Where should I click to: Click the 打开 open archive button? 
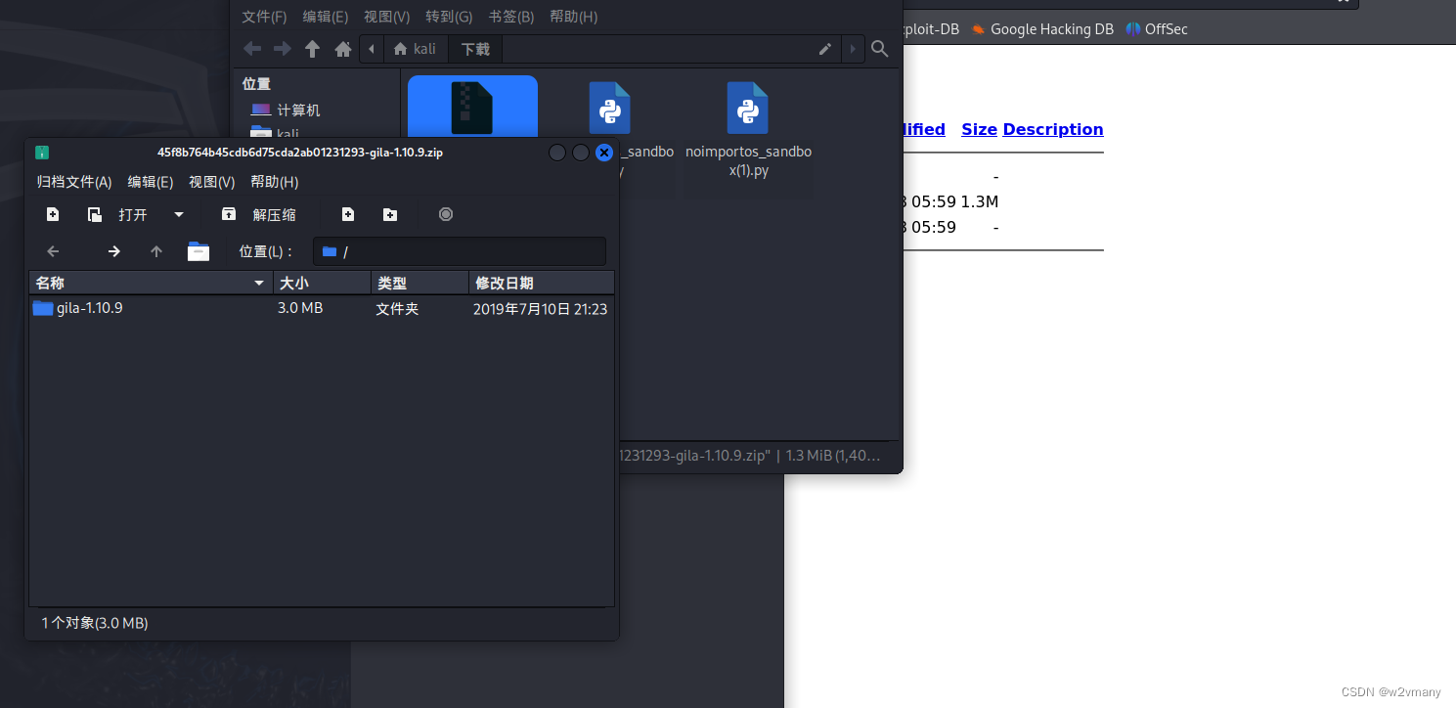118,214
